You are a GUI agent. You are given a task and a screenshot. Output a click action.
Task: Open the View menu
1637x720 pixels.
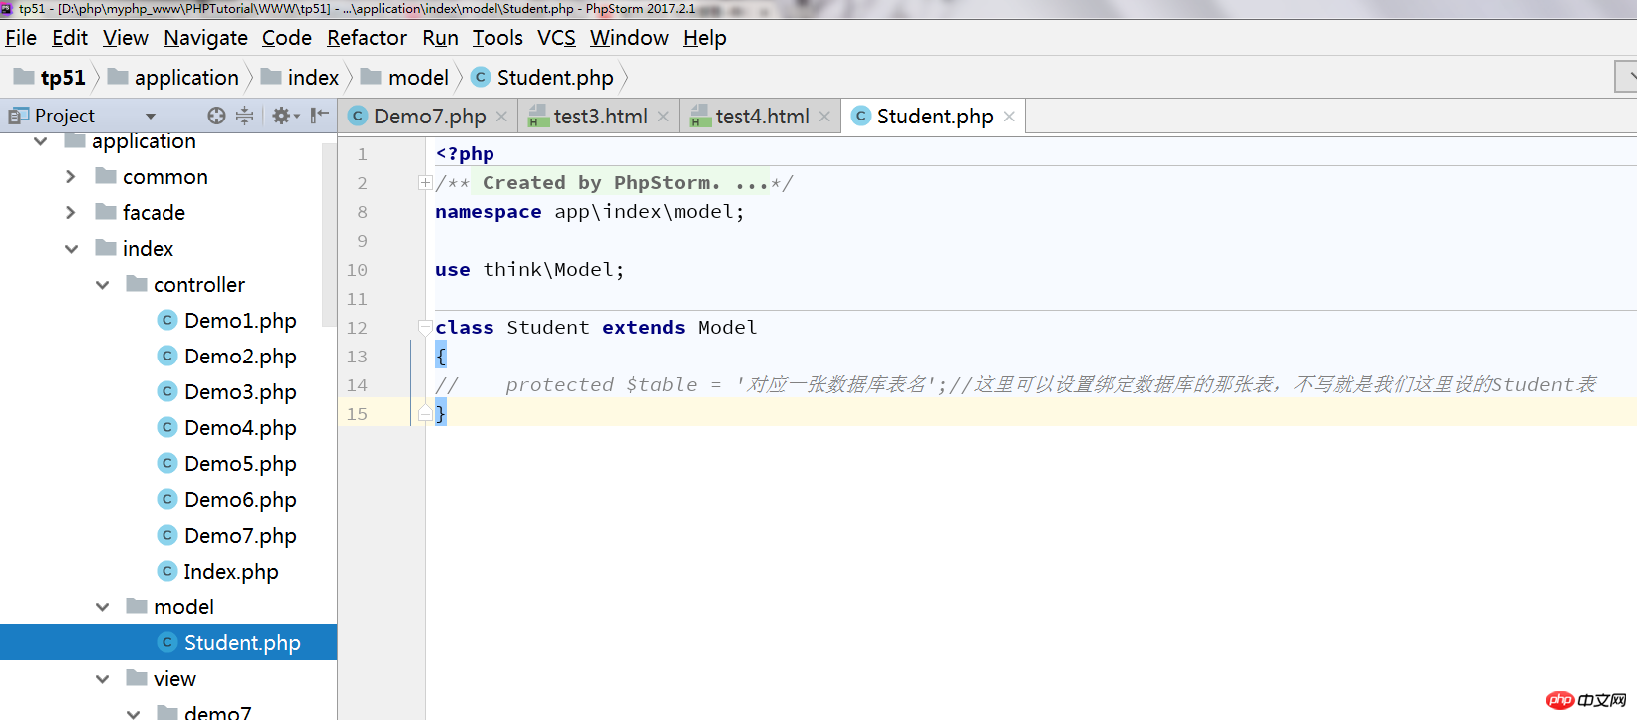[126, 38]
